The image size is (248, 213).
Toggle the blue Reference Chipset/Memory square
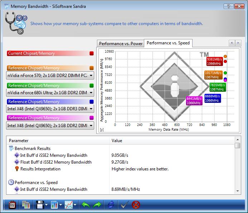tap(92, 102)
